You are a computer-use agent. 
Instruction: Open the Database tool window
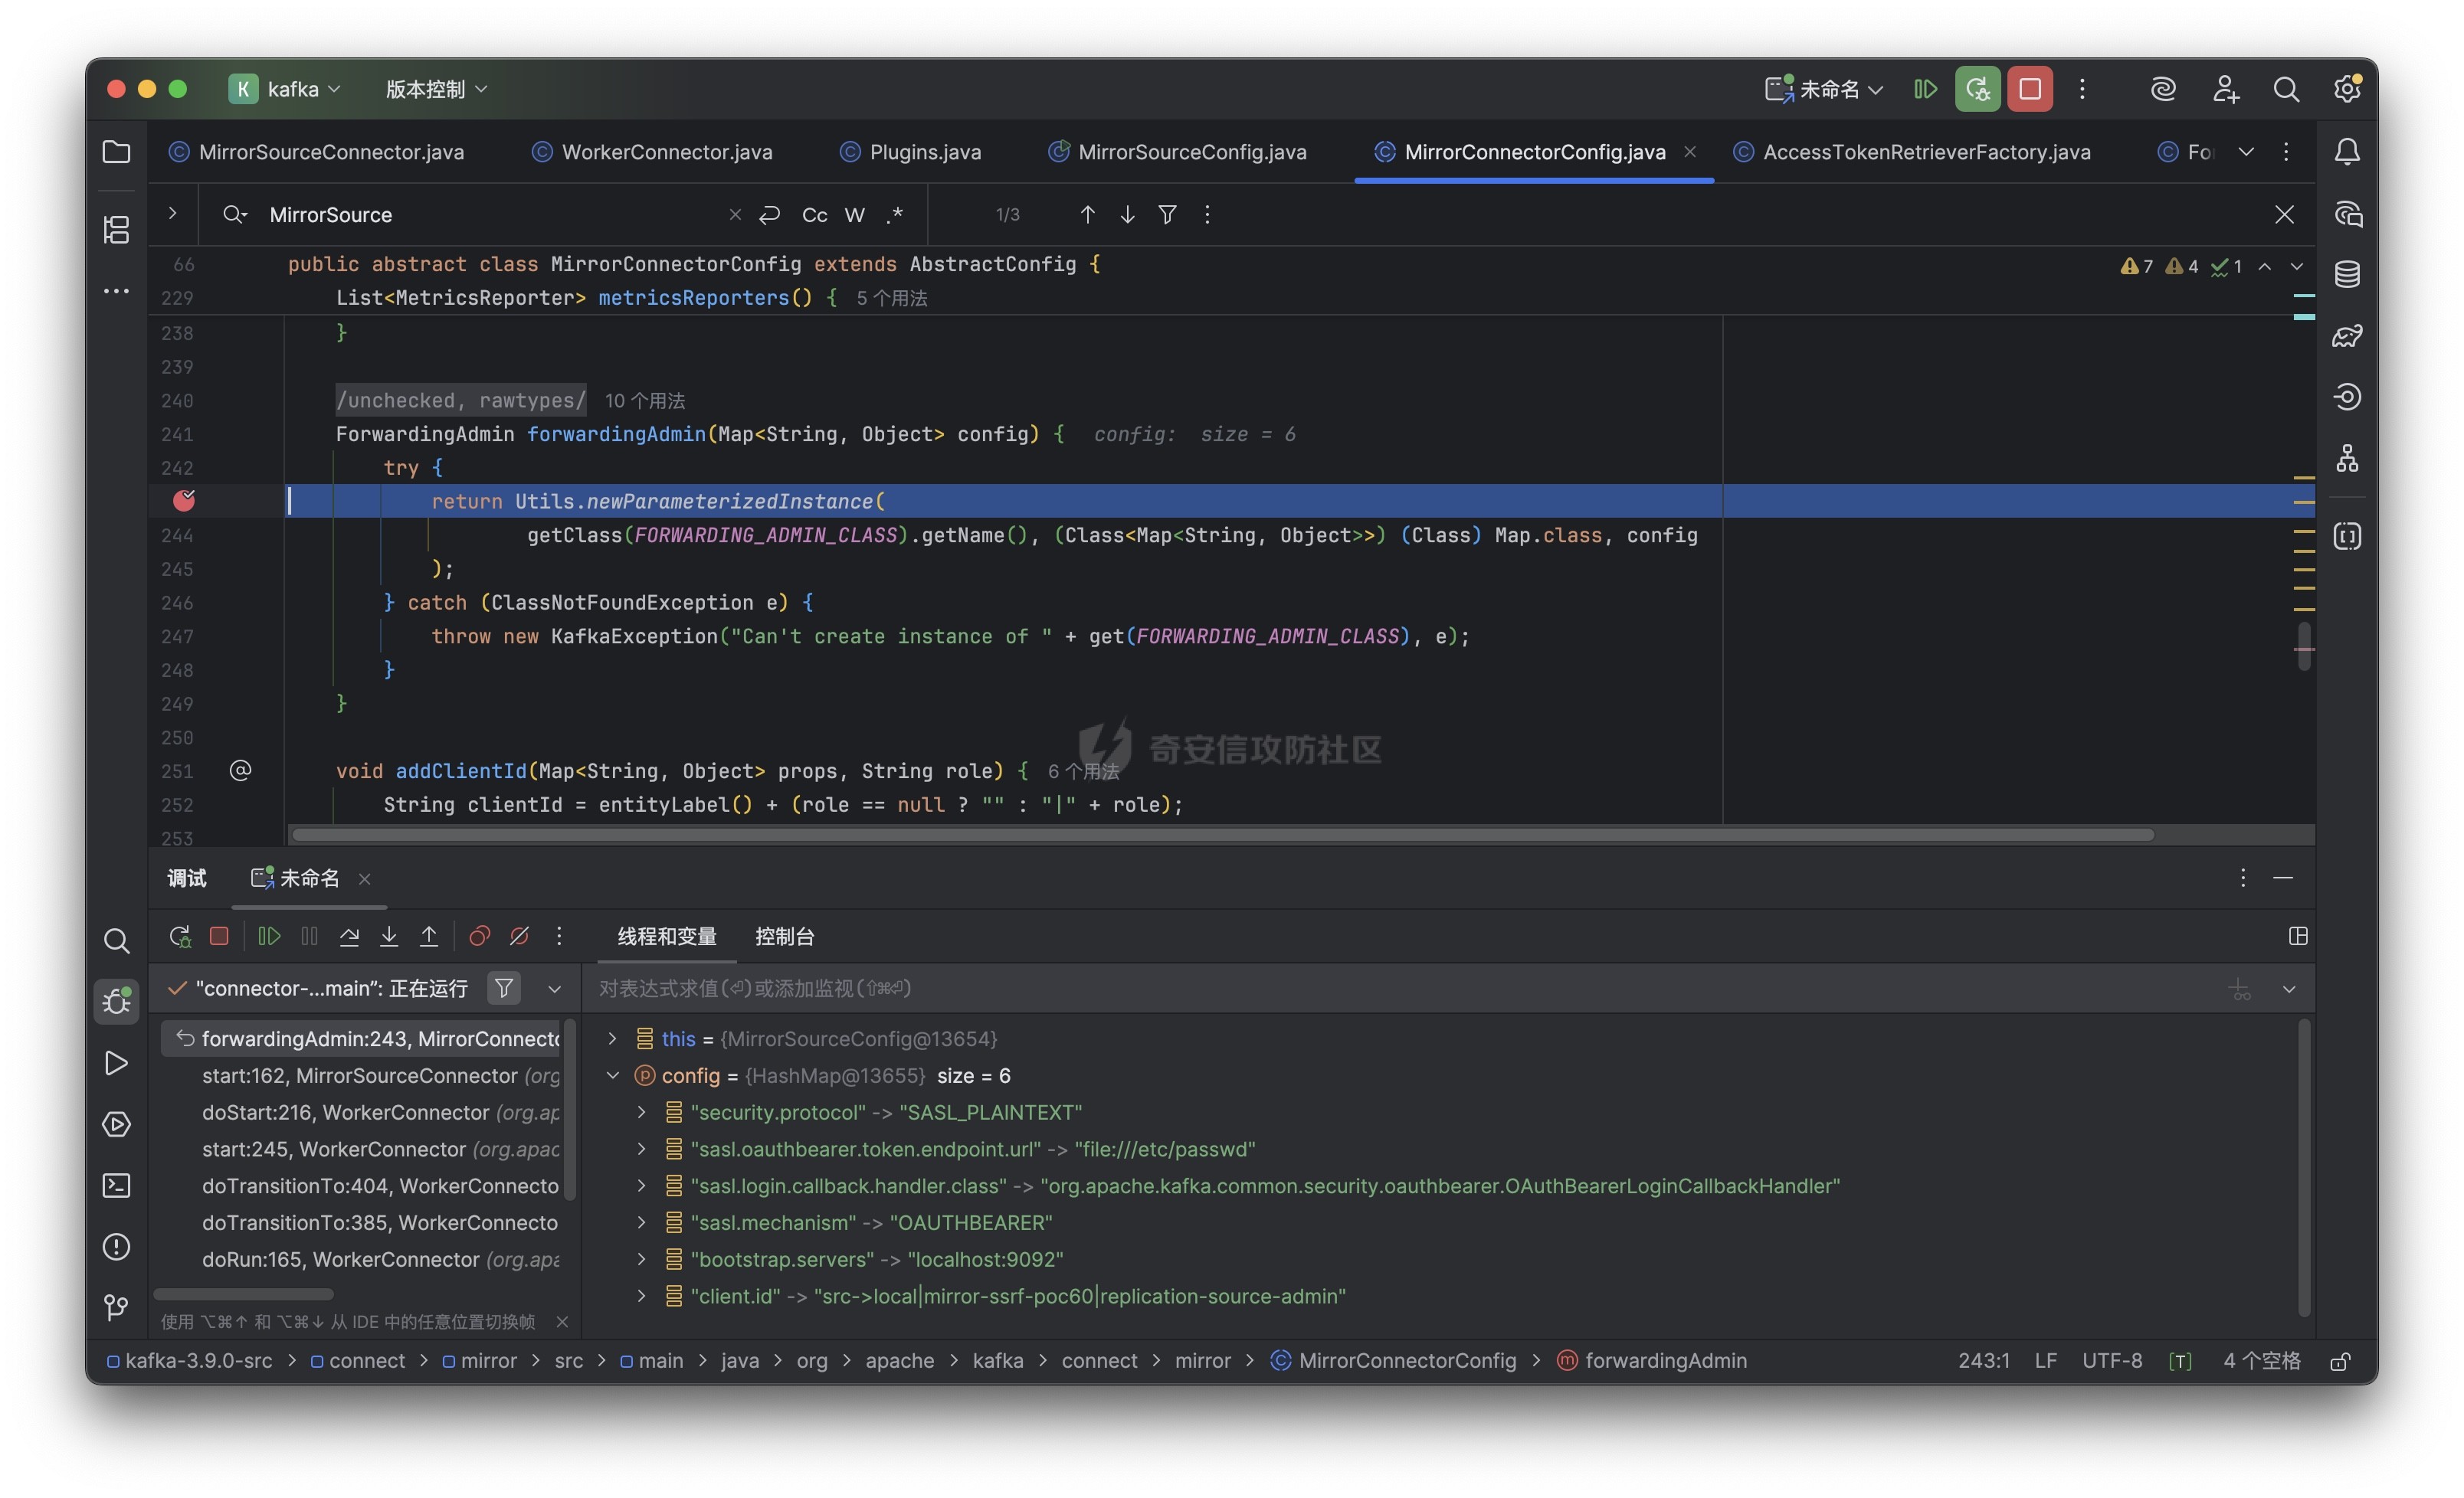tap(2347, 274)
